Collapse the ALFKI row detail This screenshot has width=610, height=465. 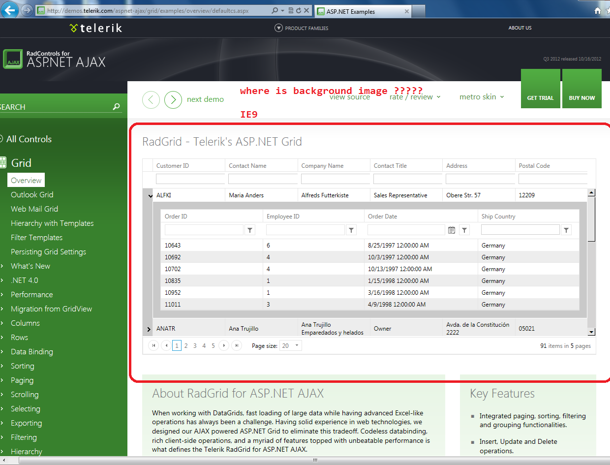(150, 196)
